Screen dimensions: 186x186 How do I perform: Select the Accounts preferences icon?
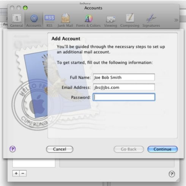[x=34, y=20]
